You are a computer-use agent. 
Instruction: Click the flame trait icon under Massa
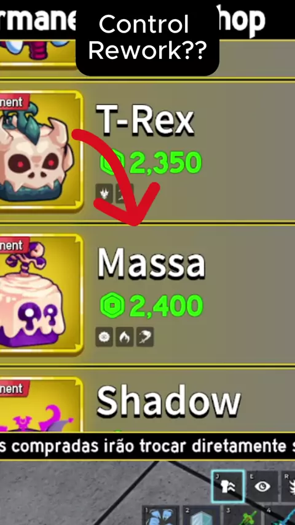point(125,337)
